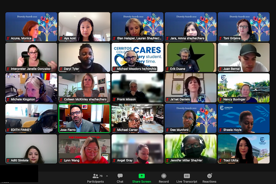Enable Live Transcript captions

[186, 176]
